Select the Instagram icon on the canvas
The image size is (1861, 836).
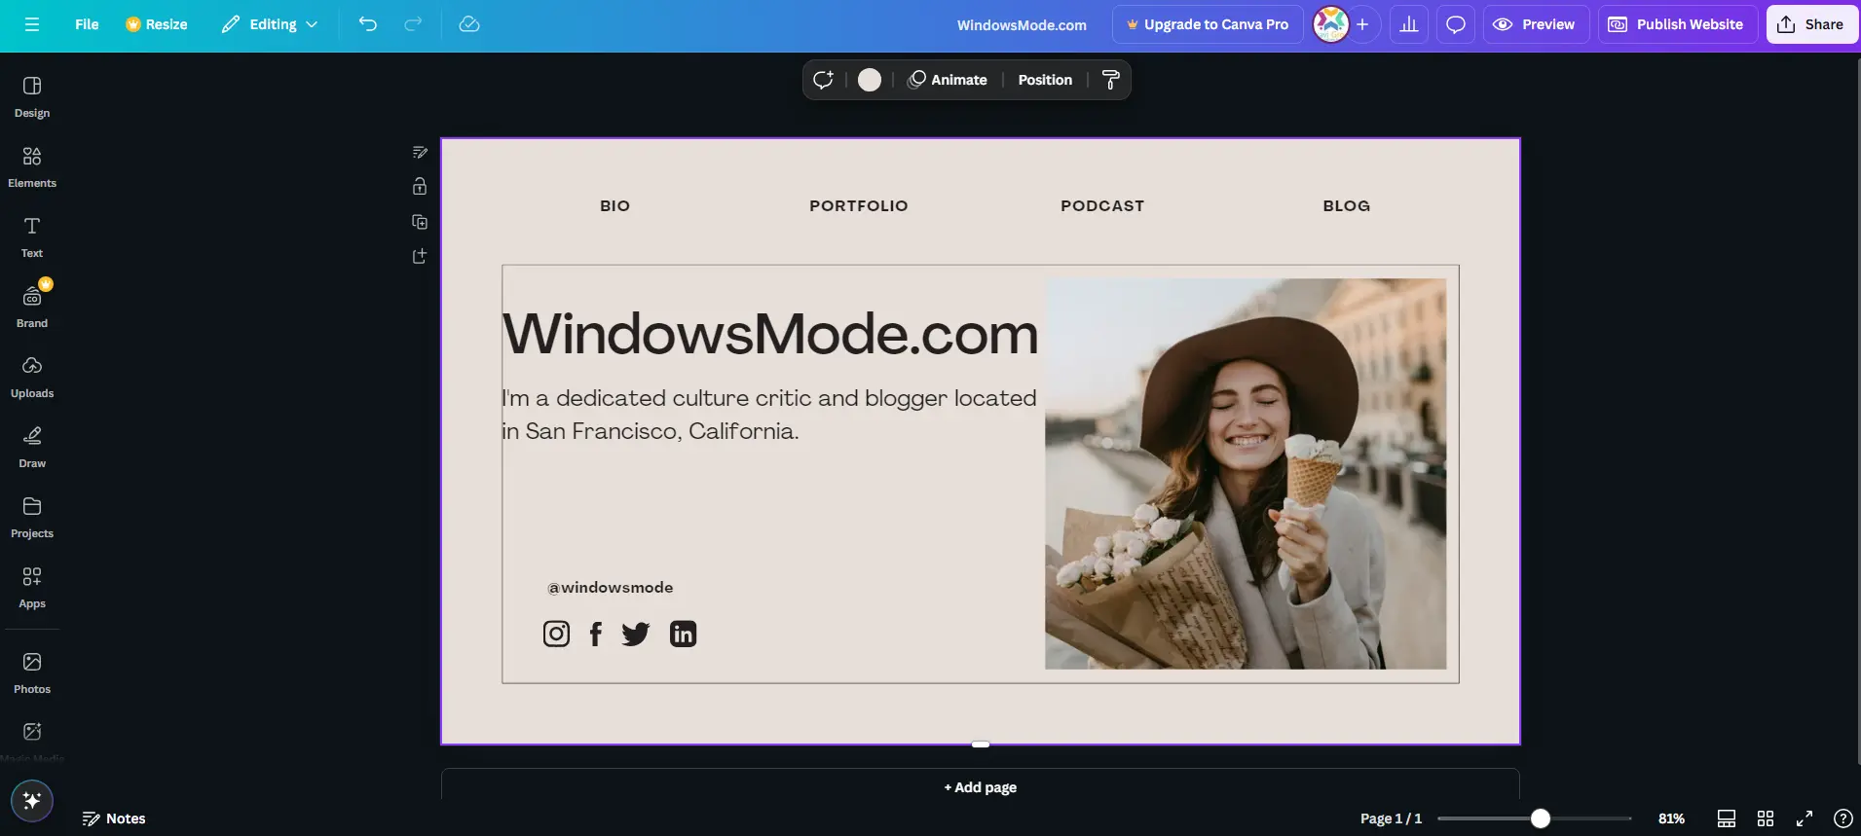click(556, 635)
